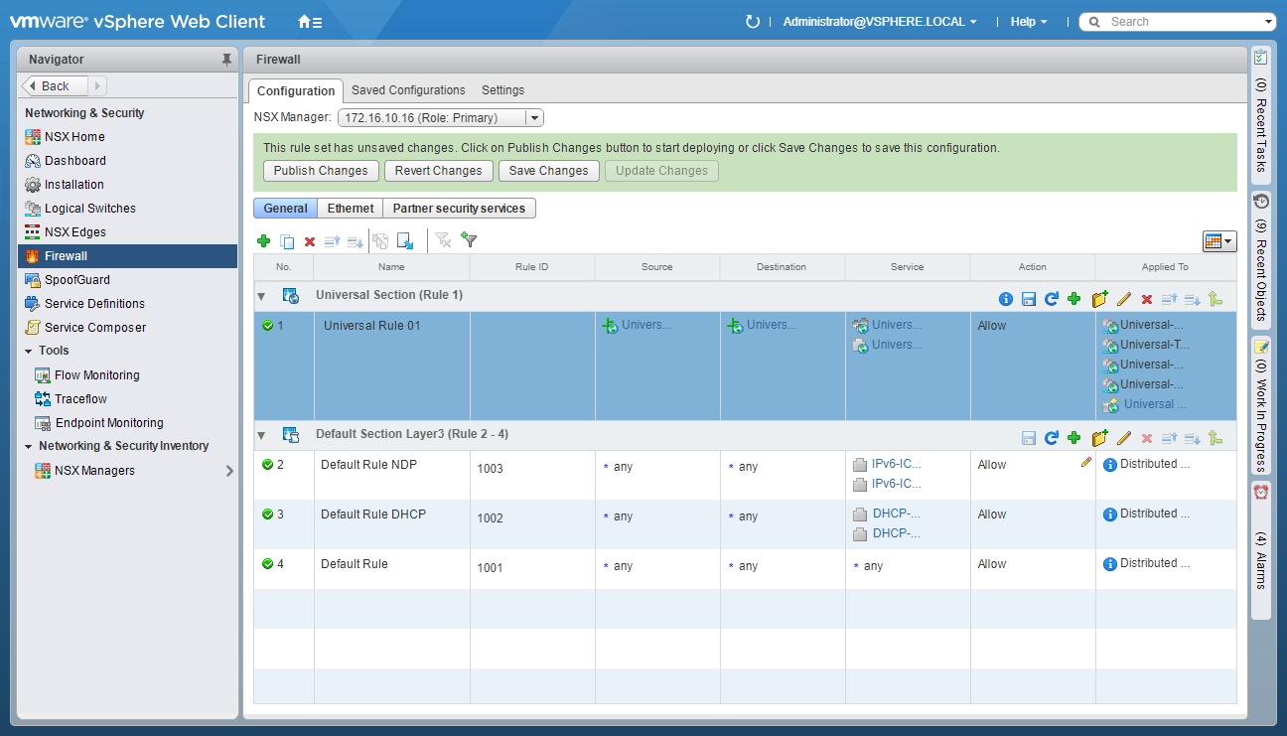Click the info icon in Universal Section header
The image size is (1287, 736).
tap(1006, 299)
